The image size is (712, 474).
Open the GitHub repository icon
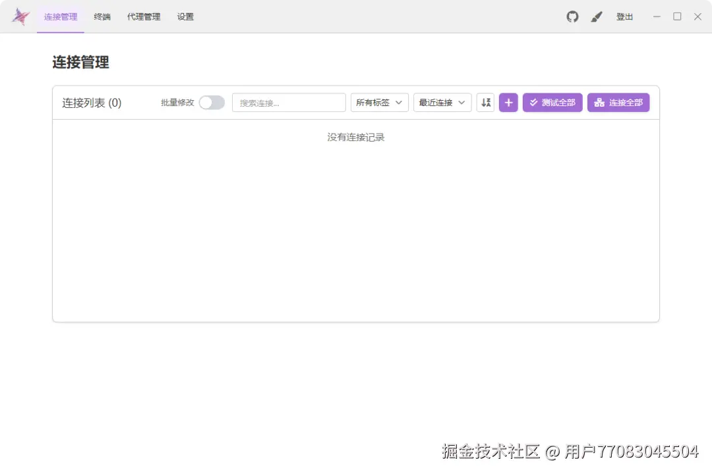572,16
